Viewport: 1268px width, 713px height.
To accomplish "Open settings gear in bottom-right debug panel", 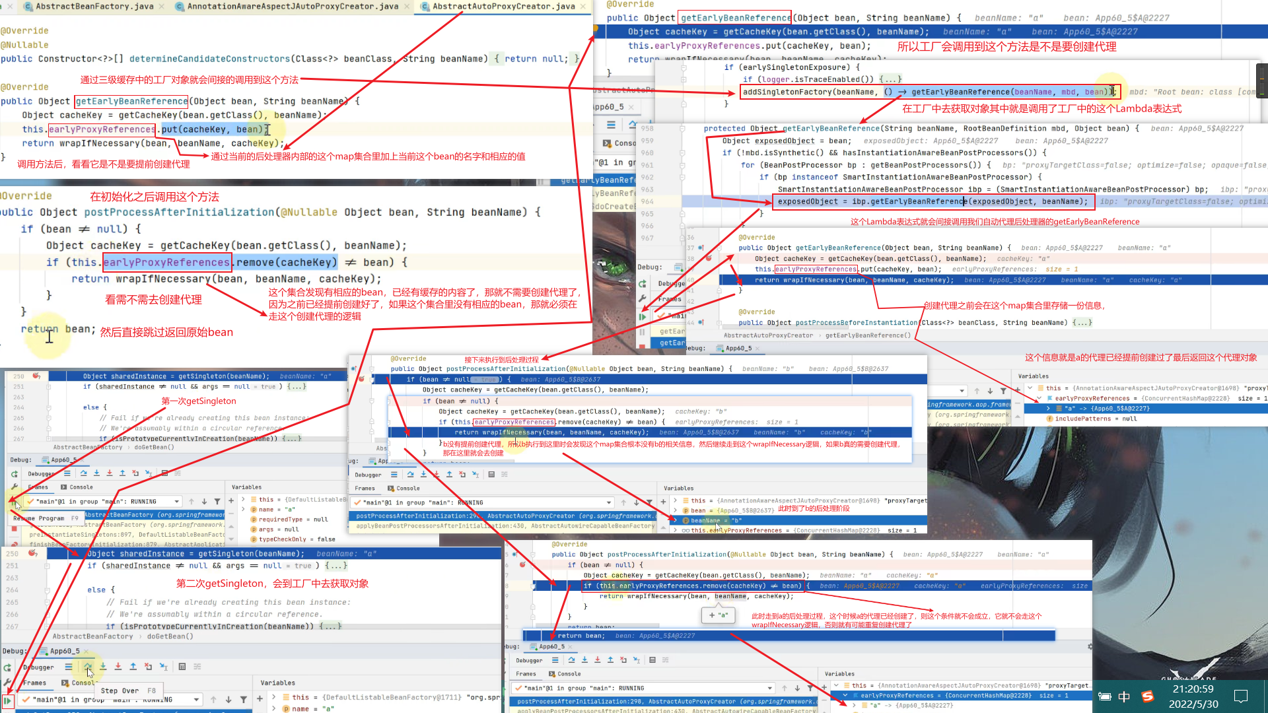I will tap(1090, 647).
